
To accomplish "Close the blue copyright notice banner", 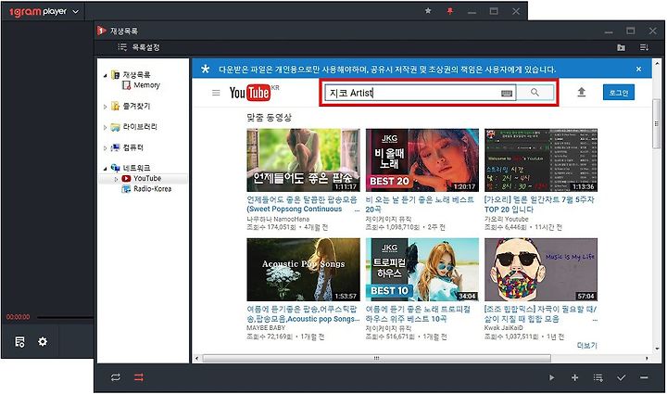I will [x=638, y=69].
